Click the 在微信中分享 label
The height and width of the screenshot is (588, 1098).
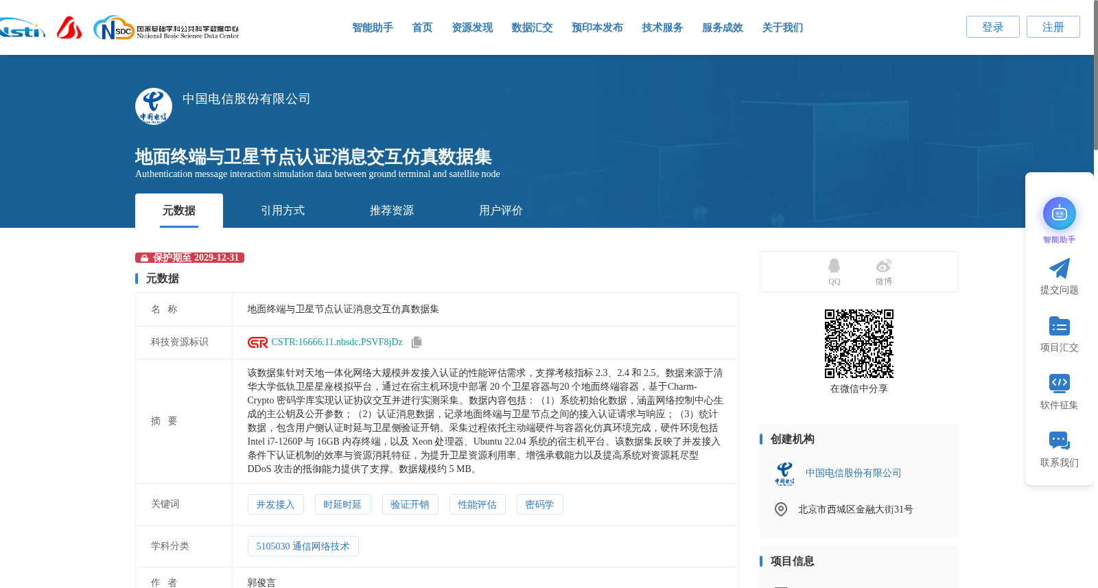point(859,389)
